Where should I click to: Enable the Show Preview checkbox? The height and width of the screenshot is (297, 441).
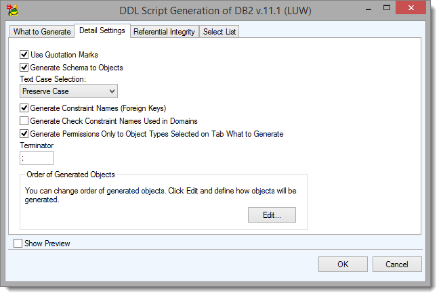click(18, 243)
